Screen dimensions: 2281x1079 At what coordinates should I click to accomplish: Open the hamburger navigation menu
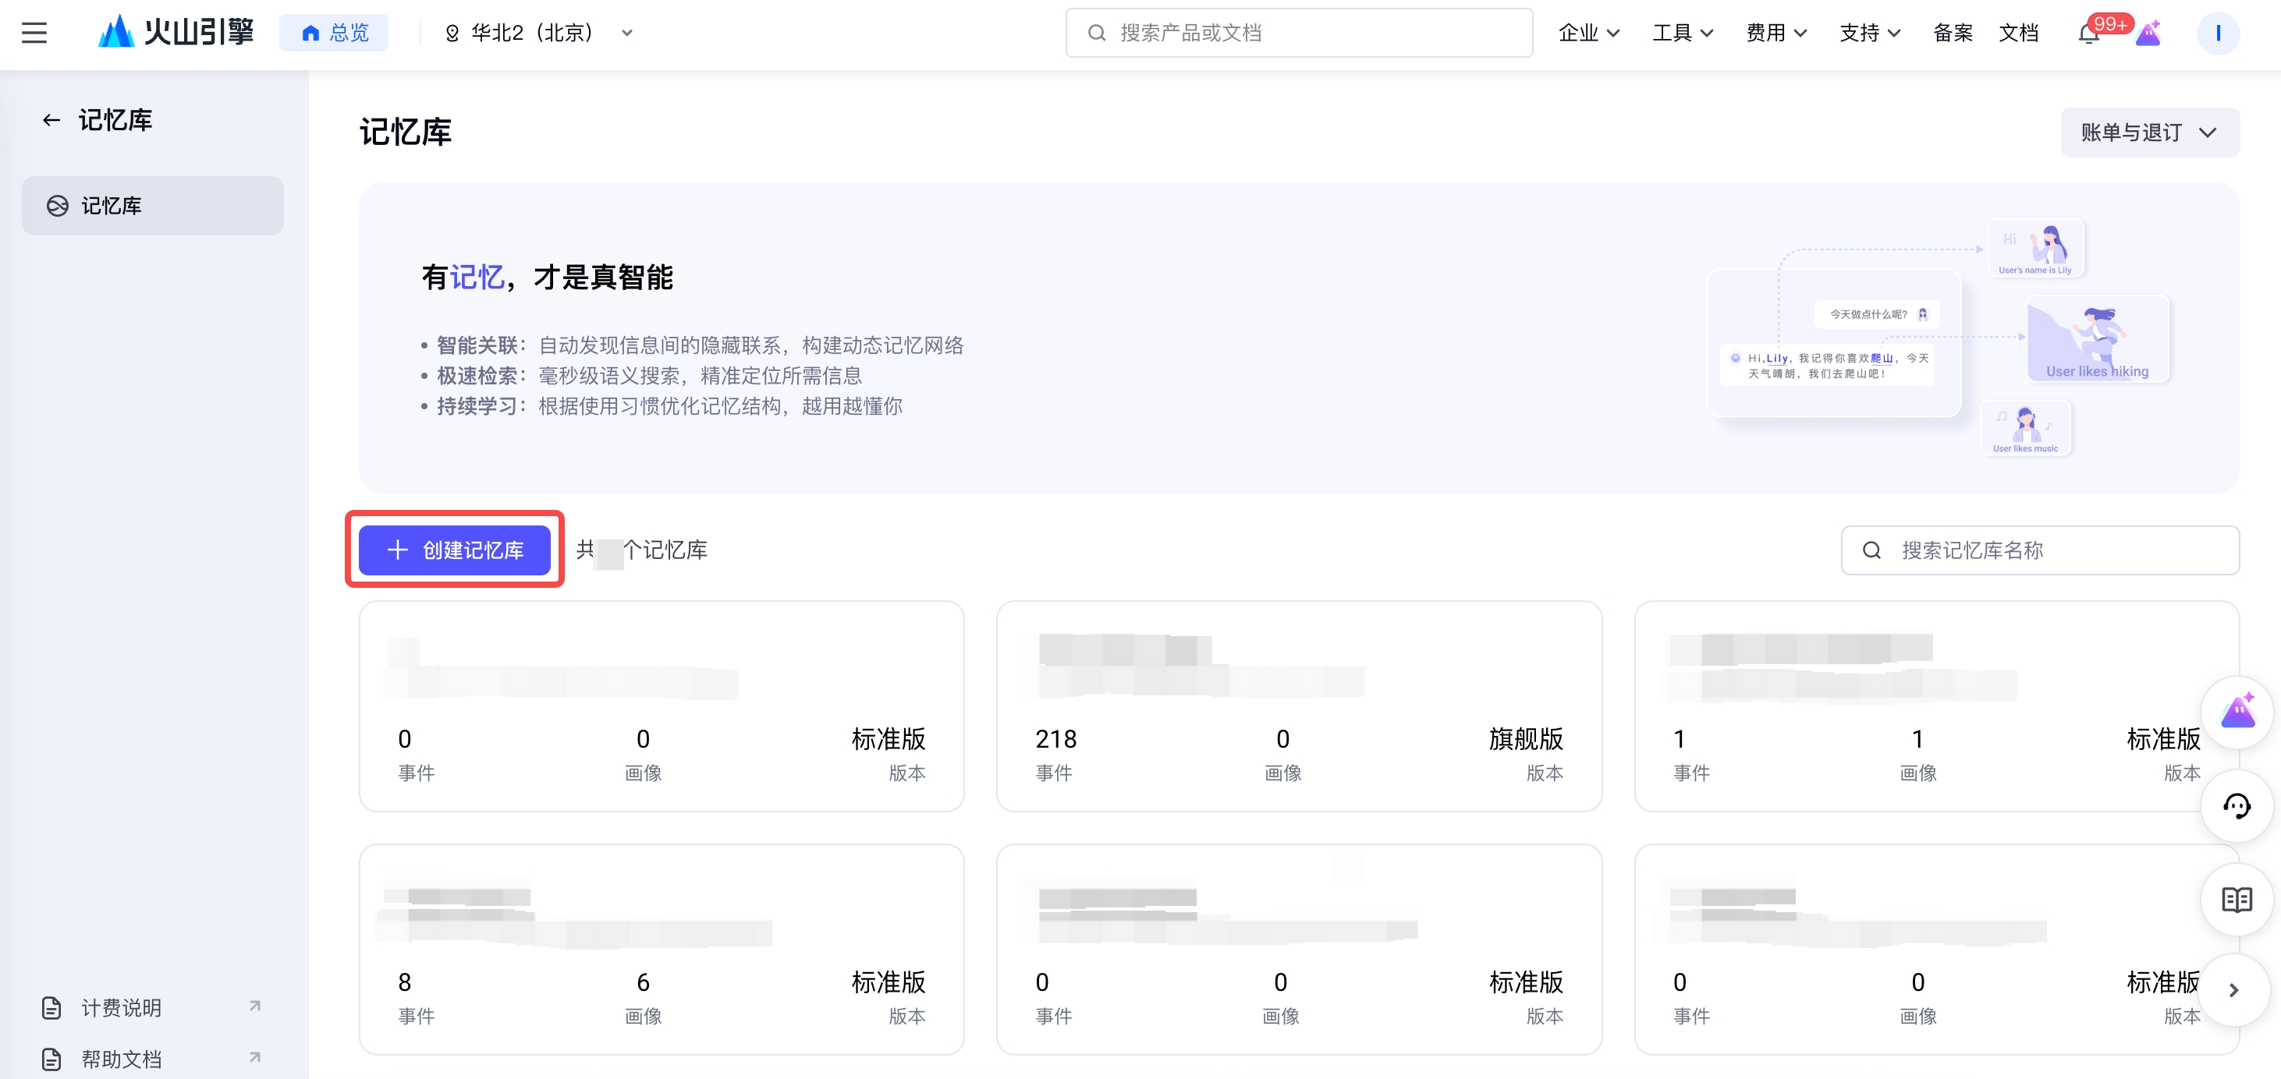[34, 33]
